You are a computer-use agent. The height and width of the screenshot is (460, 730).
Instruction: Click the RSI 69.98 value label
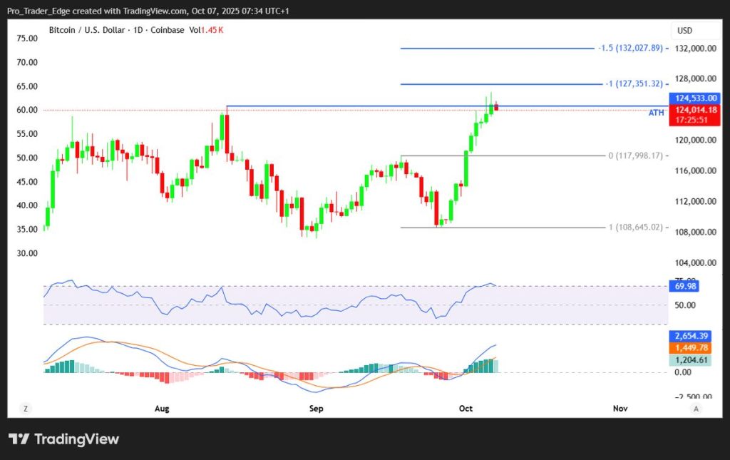(x=685, y=286)
